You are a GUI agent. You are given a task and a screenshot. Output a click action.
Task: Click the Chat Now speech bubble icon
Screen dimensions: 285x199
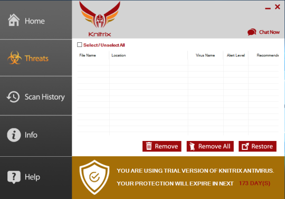pyautogui.click(x=252, y=32)
